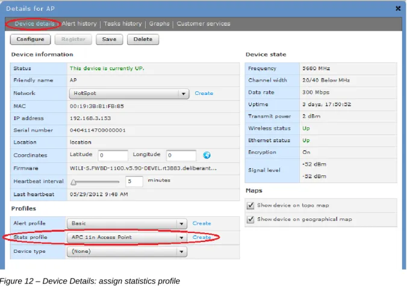407x287 pixels.
Task: Open the Customer services tab
Action: (x=203, y=24)
